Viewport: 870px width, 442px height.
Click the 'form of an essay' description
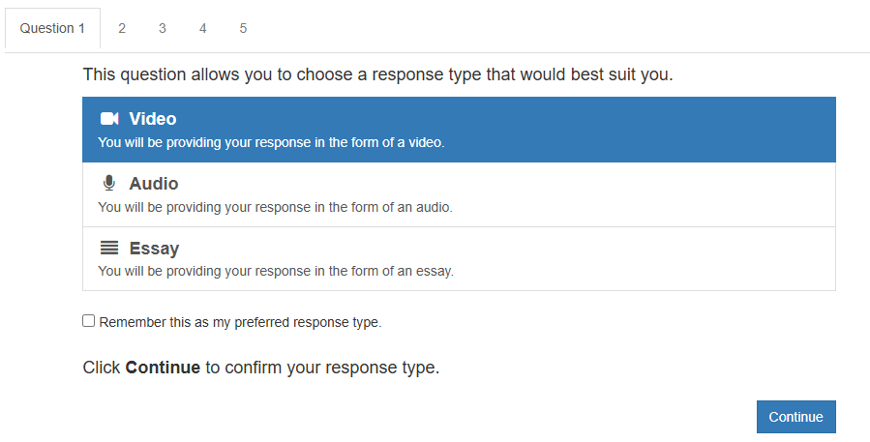[x=276, y=271]
